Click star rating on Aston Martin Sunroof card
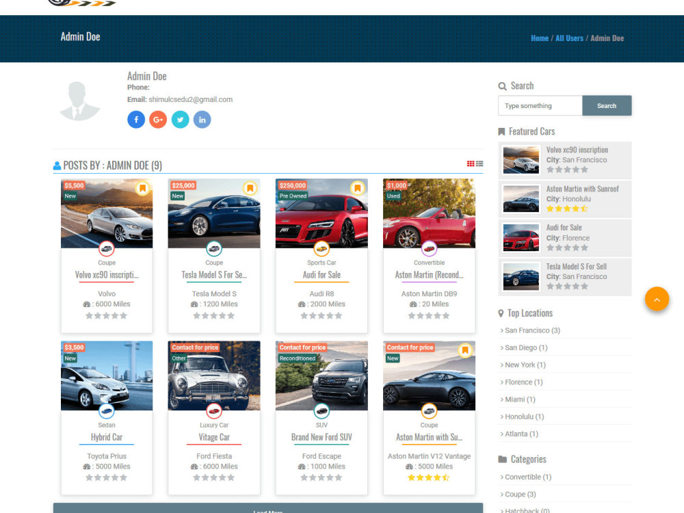The height and width of the screenshot is (513, 684). 429,477
